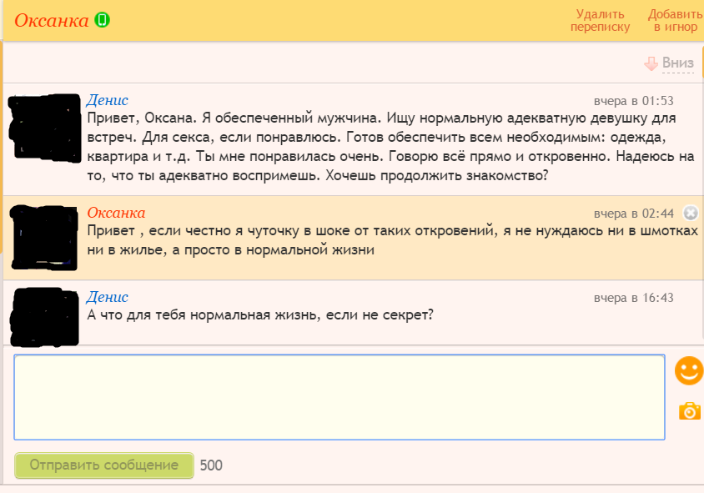Open Оксанка's avatar thumbnail in her reply
Screen dimensions: 704x493
pos(44,238)
